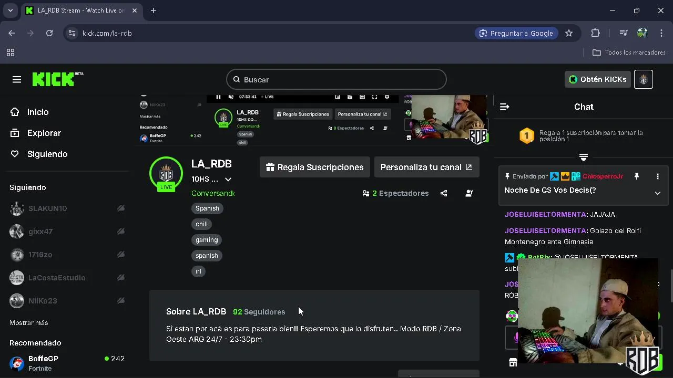Click Regala Suscripciones button
673x378 pixels.
[315, 167]
